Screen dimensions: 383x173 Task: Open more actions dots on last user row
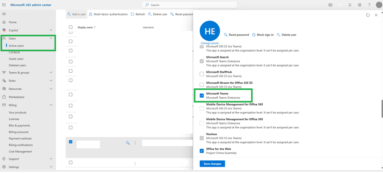[135, 164]
